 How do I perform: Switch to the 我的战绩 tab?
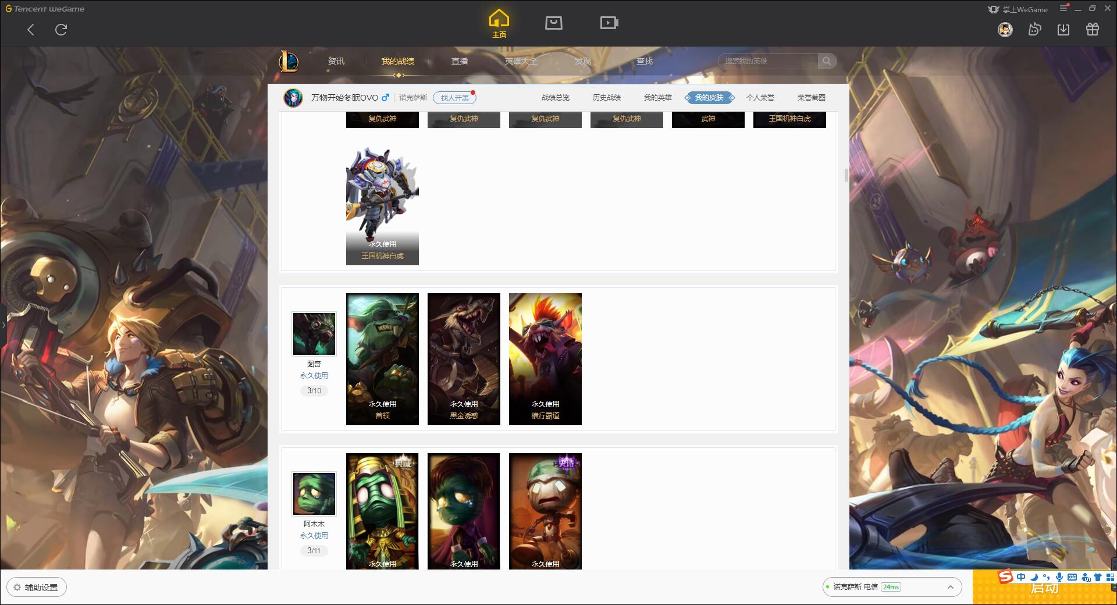(x=398, y=61)
